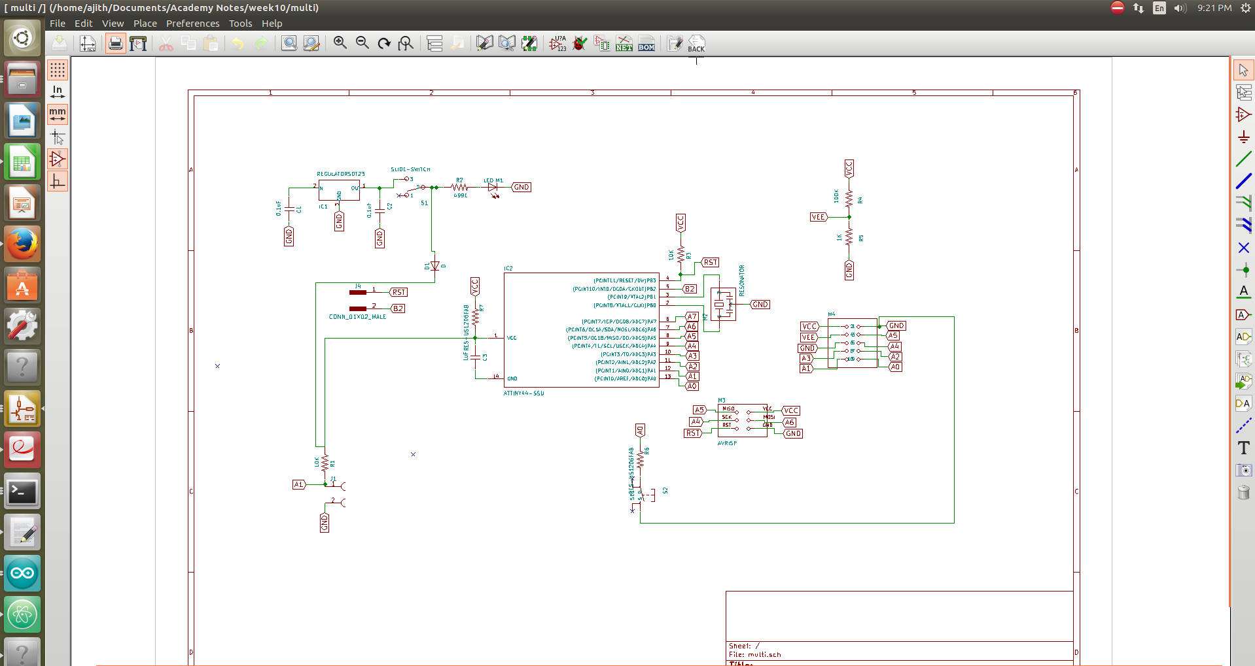Select the Place hierarchical label tool
The height and width of the screenshot is (666, 1255).
(x=1244, y=337)
